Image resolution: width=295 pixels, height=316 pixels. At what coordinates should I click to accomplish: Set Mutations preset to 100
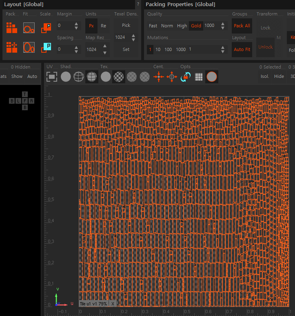(168, 49)
